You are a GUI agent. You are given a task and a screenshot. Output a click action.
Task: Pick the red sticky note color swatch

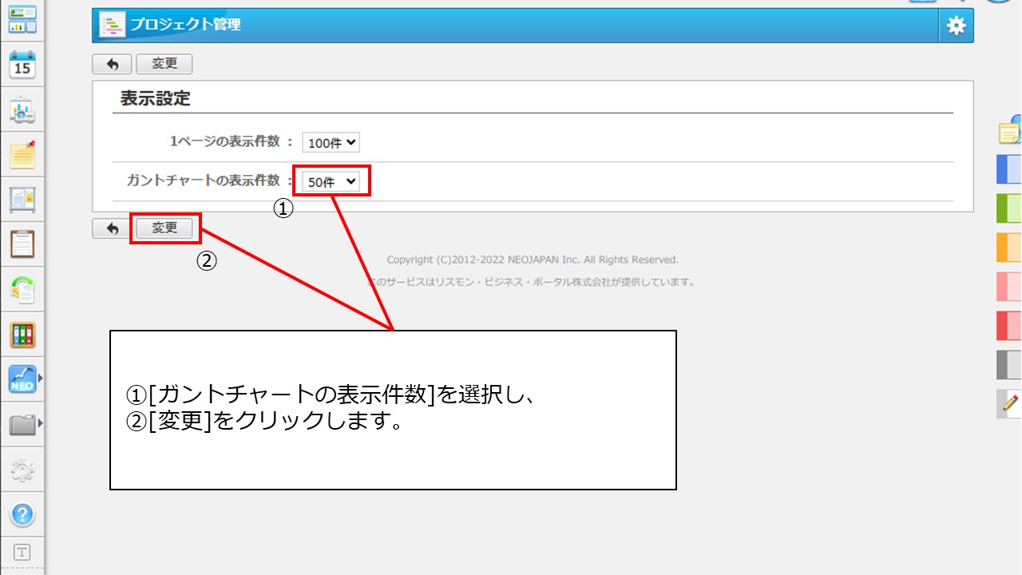(x=1009, y=326)
